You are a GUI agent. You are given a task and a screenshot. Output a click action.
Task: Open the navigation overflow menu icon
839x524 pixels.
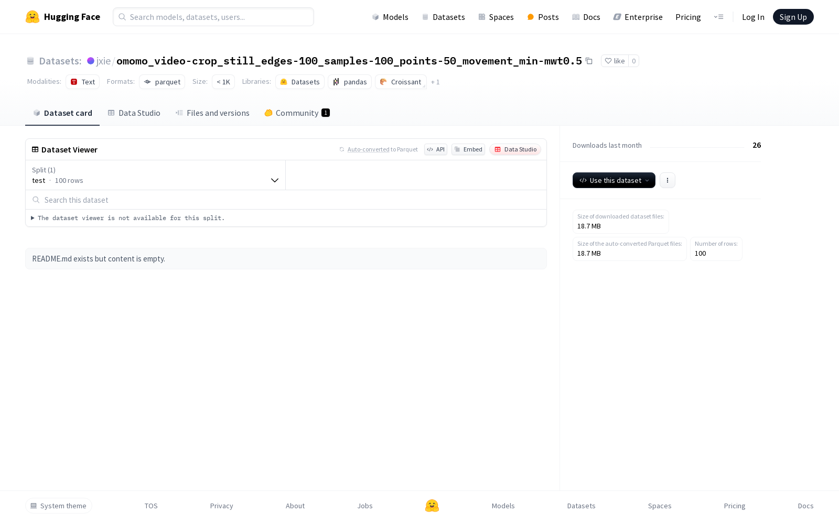point(718,17)
